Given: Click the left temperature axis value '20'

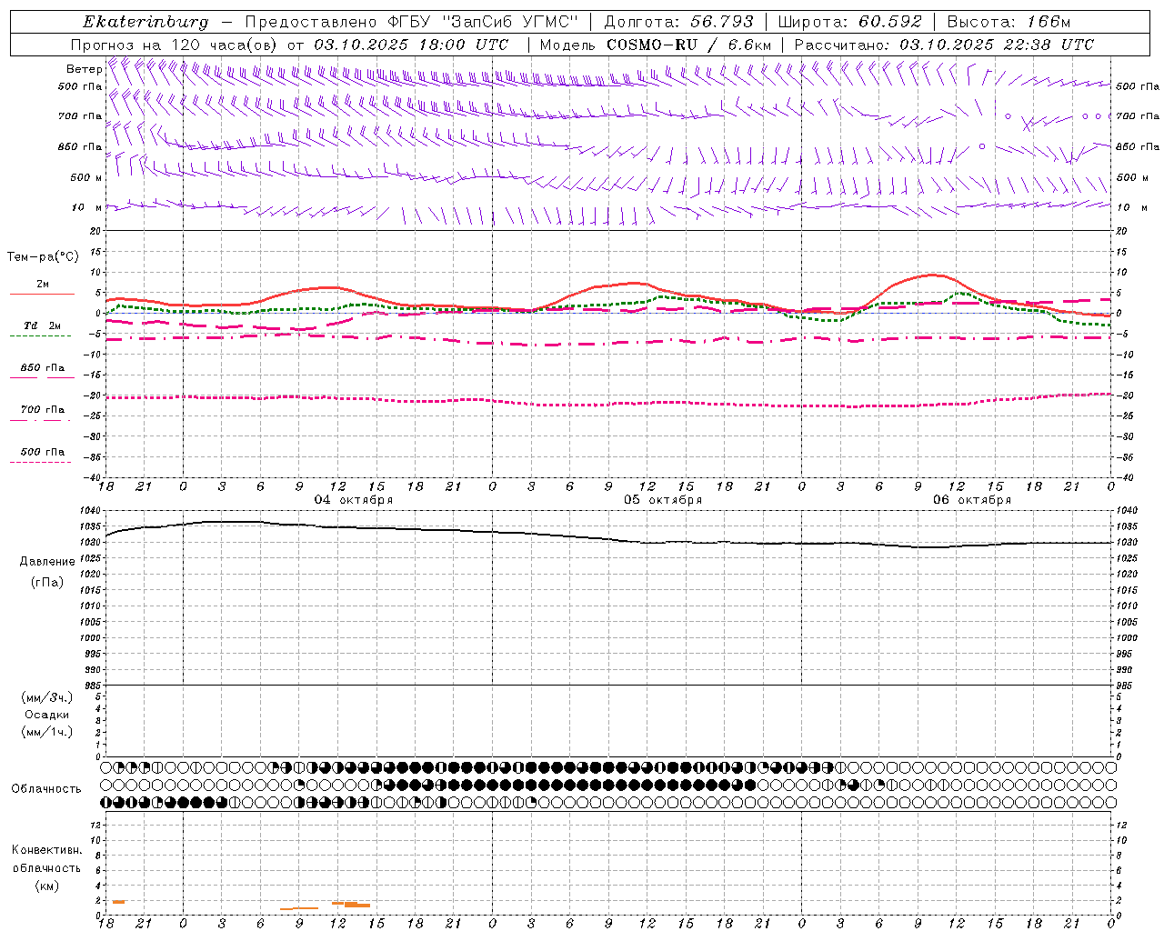Looking at the screenshot, I should [x=96, y=231].
